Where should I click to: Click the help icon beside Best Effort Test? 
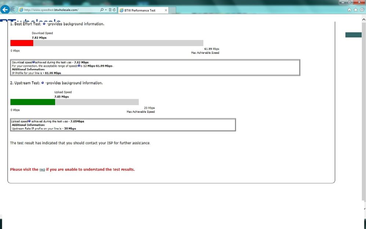44,24
